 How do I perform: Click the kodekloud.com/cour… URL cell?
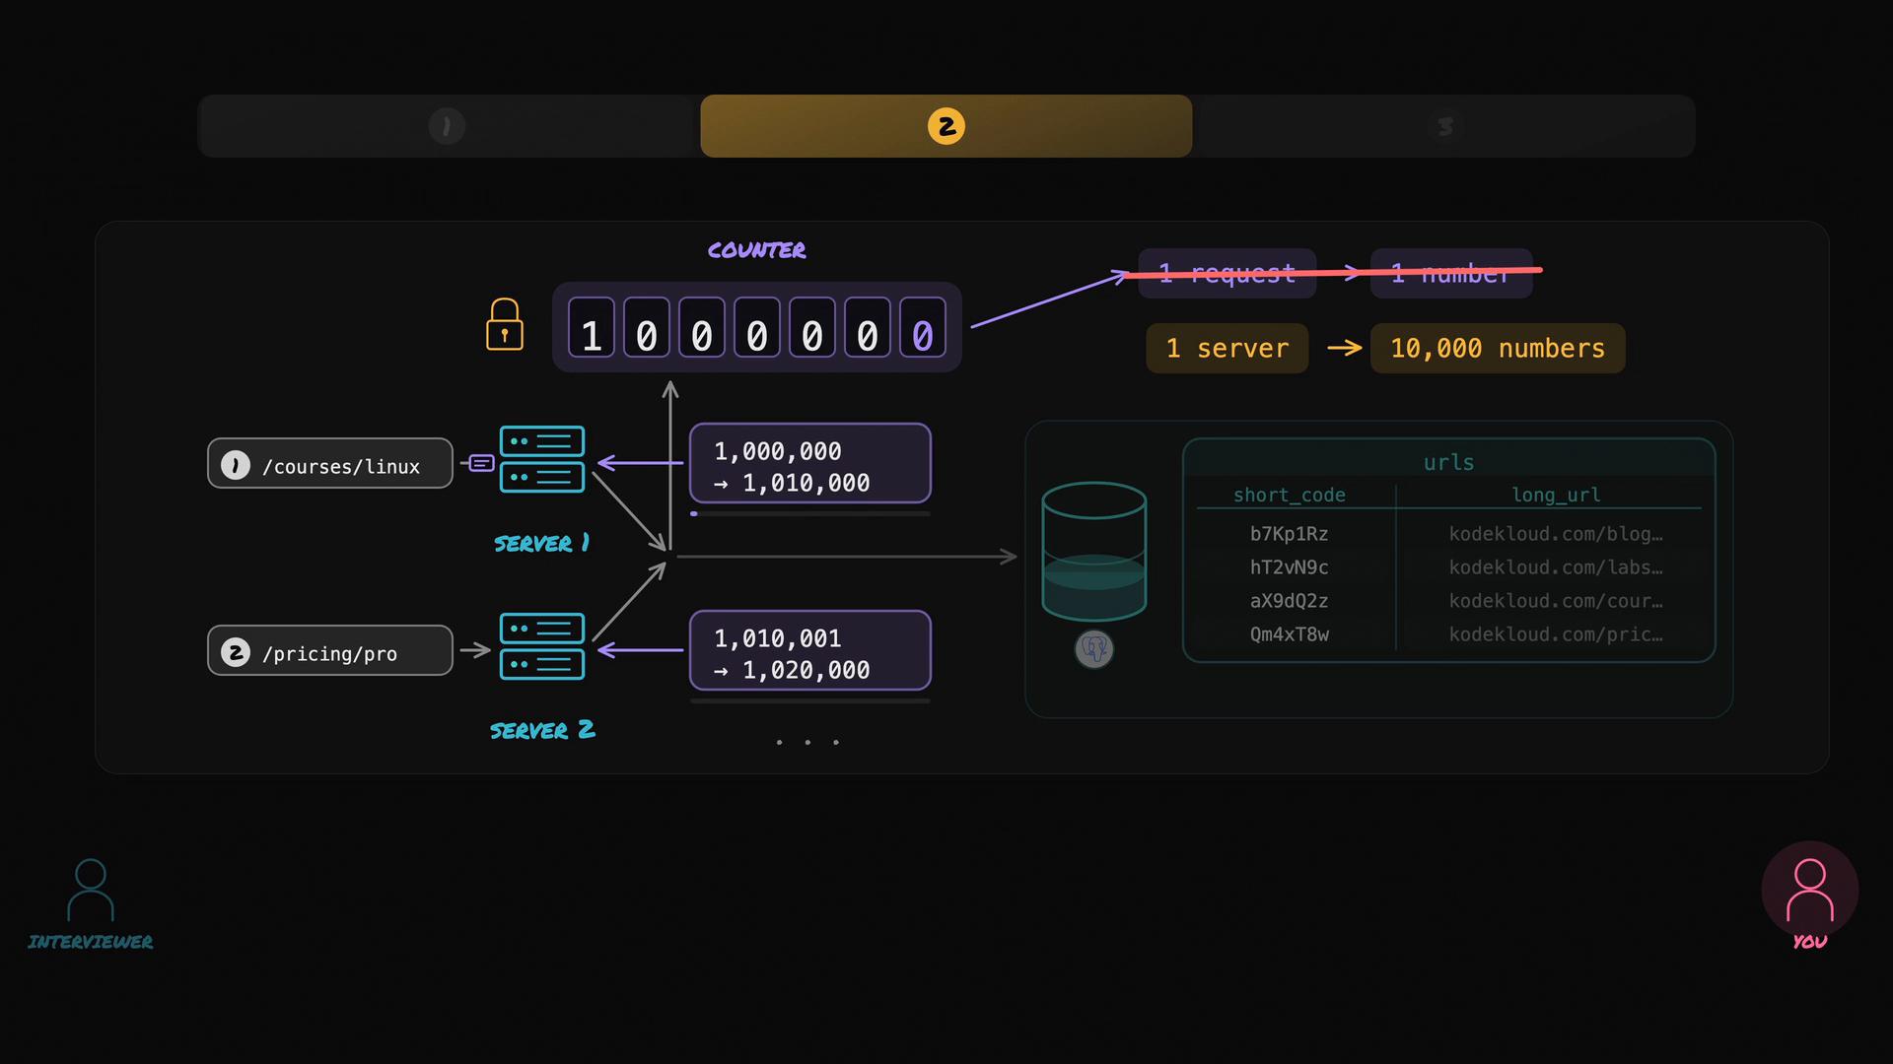1556,601
